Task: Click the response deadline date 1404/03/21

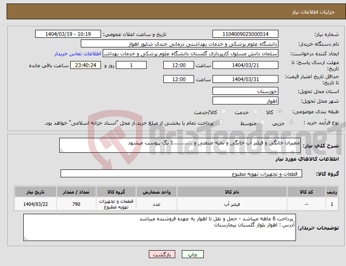Action: click(245, 65)
